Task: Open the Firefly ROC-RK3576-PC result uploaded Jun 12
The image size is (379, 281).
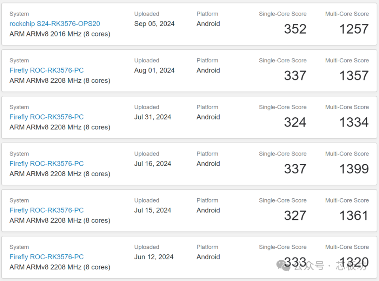Action: point(46,256)
